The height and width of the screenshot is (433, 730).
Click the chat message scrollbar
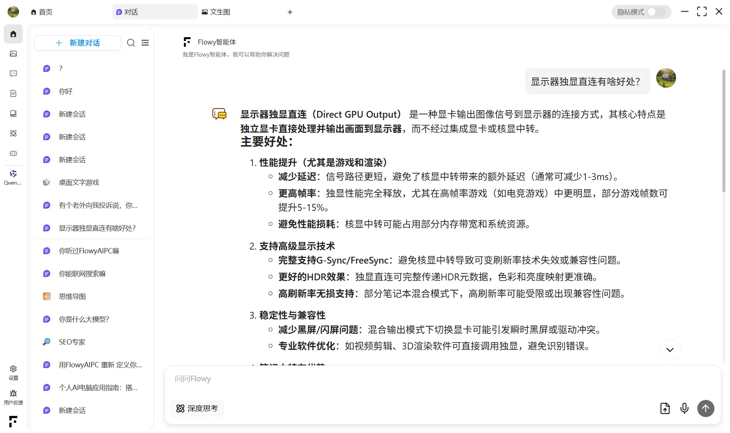pos(724,131)
